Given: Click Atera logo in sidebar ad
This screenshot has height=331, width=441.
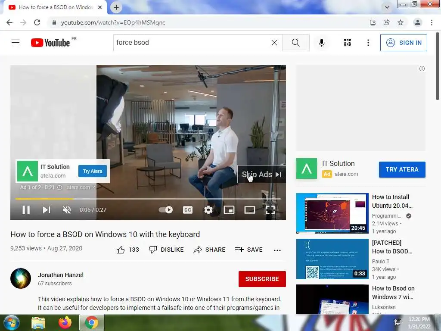Looking at the screenshot, I should 307,169.
